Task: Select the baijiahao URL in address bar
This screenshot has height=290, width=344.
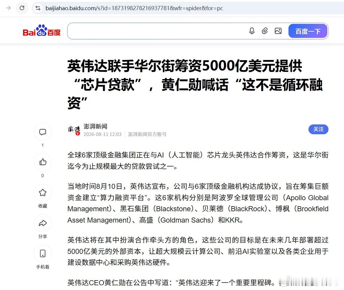Action: (134, 8)
